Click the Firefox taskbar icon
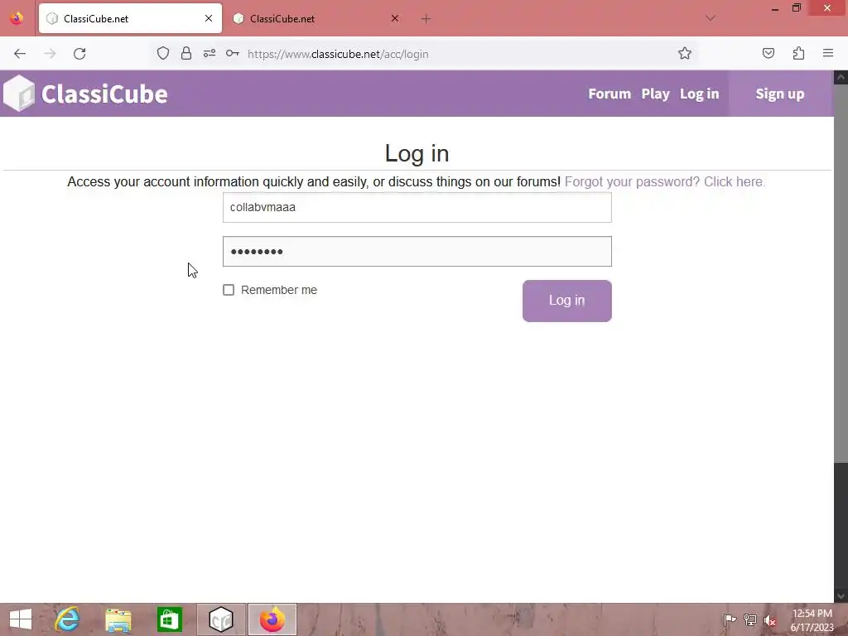848x636 pixels. point(272,619)
